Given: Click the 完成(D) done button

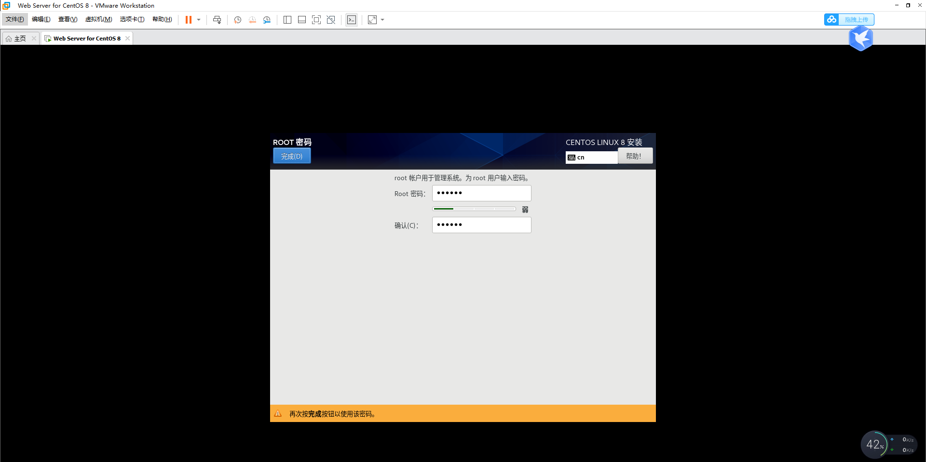Looking at the screenshot, I should pos(292,156).
